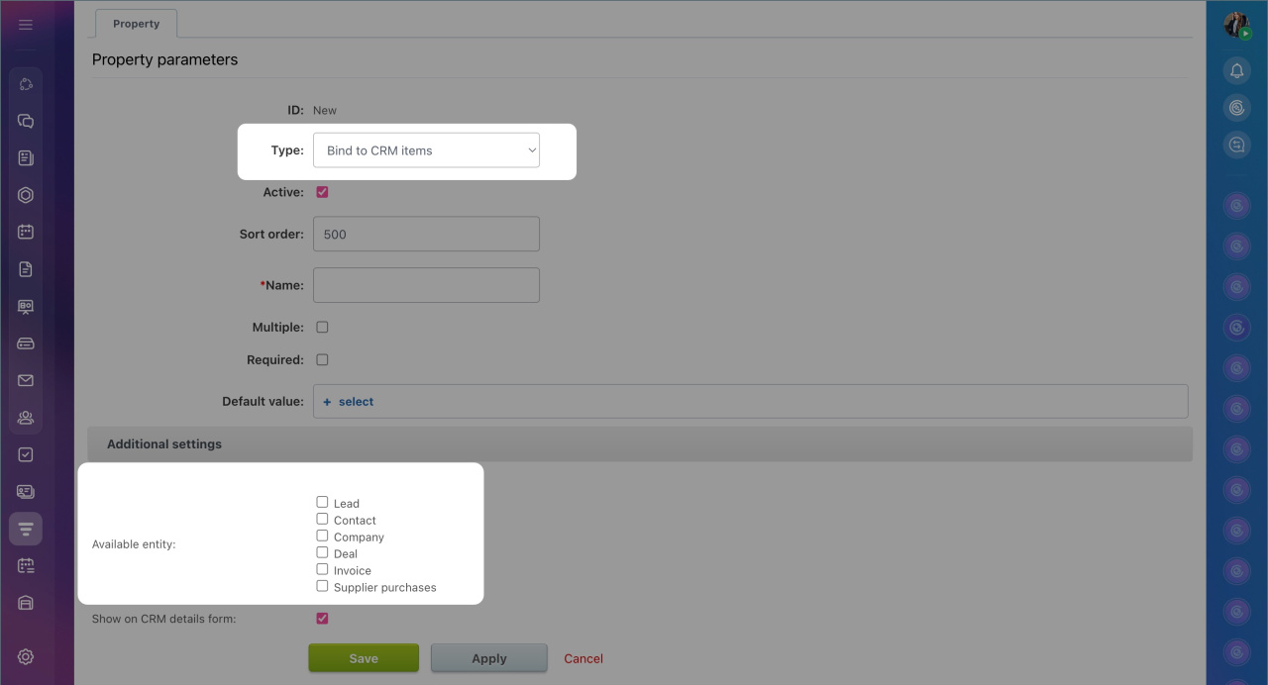Open the settings gear icon in sidebar
Image resolution: width=1268 pixels, height=685 pixels.
click(26, 656)
